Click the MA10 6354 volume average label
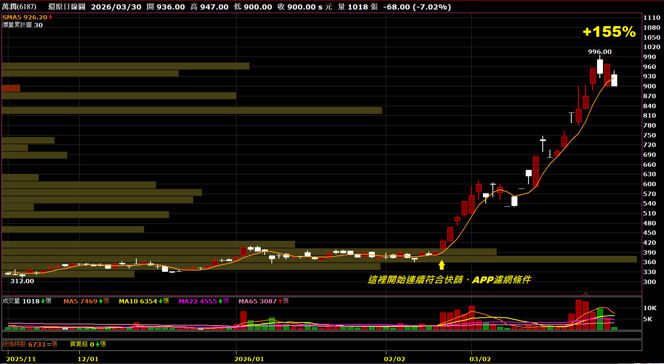Image resolution: width=664 pixels, height=364 pixels. pos(144,301)
